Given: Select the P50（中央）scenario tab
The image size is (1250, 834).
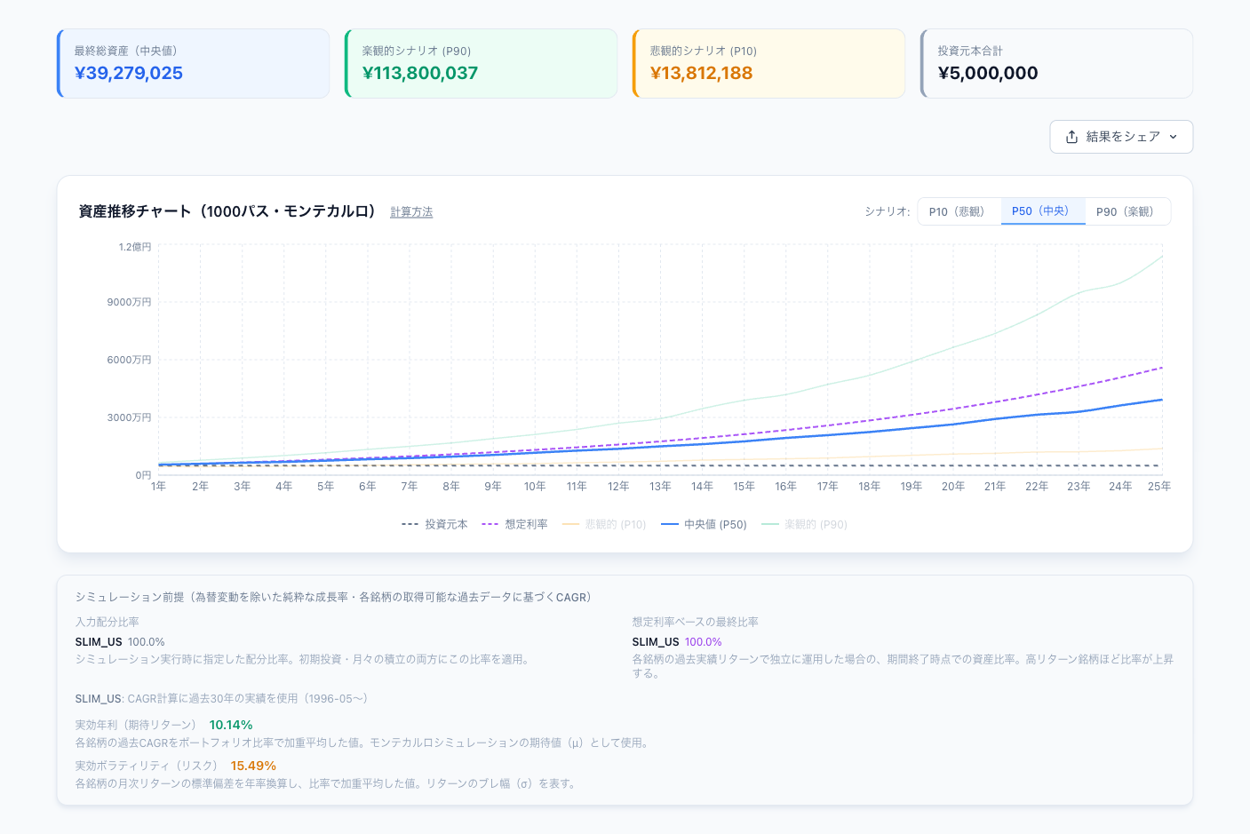Looking at the screenshot, I should point(1043,211).
